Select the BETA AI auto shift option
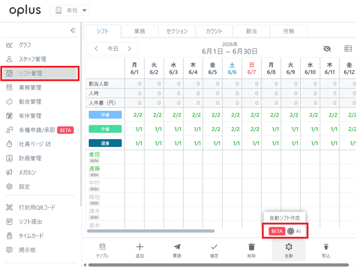The height and width of the screenshot is (268, 356). (x=285, y=231)
